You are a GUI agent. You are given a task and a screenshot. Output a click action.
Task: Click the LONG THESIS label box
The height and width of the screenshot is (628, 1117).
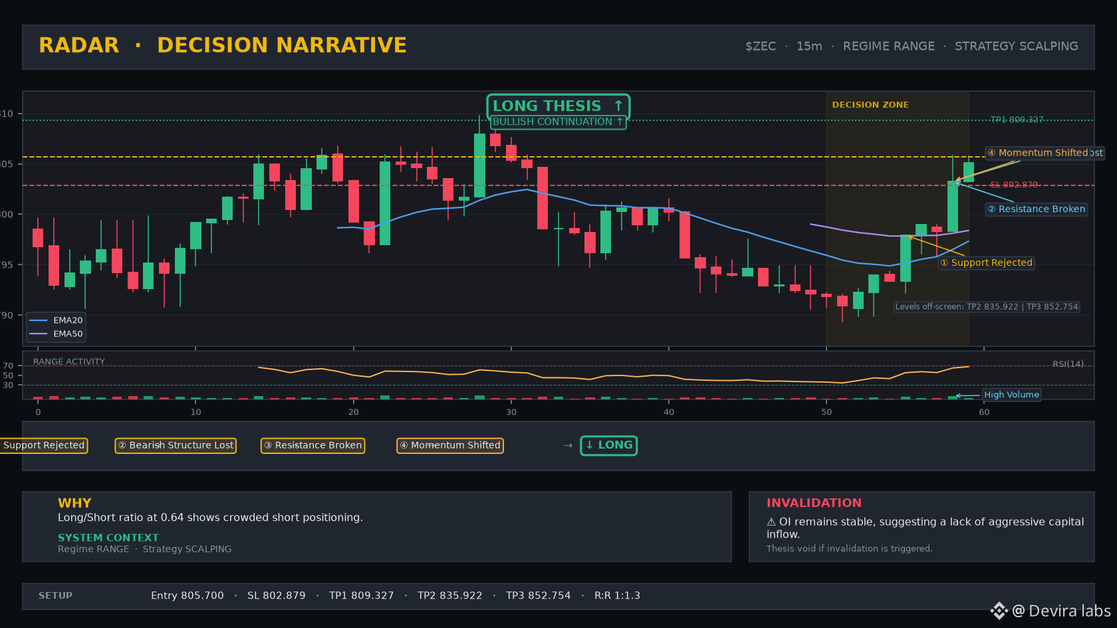[558, 106]
